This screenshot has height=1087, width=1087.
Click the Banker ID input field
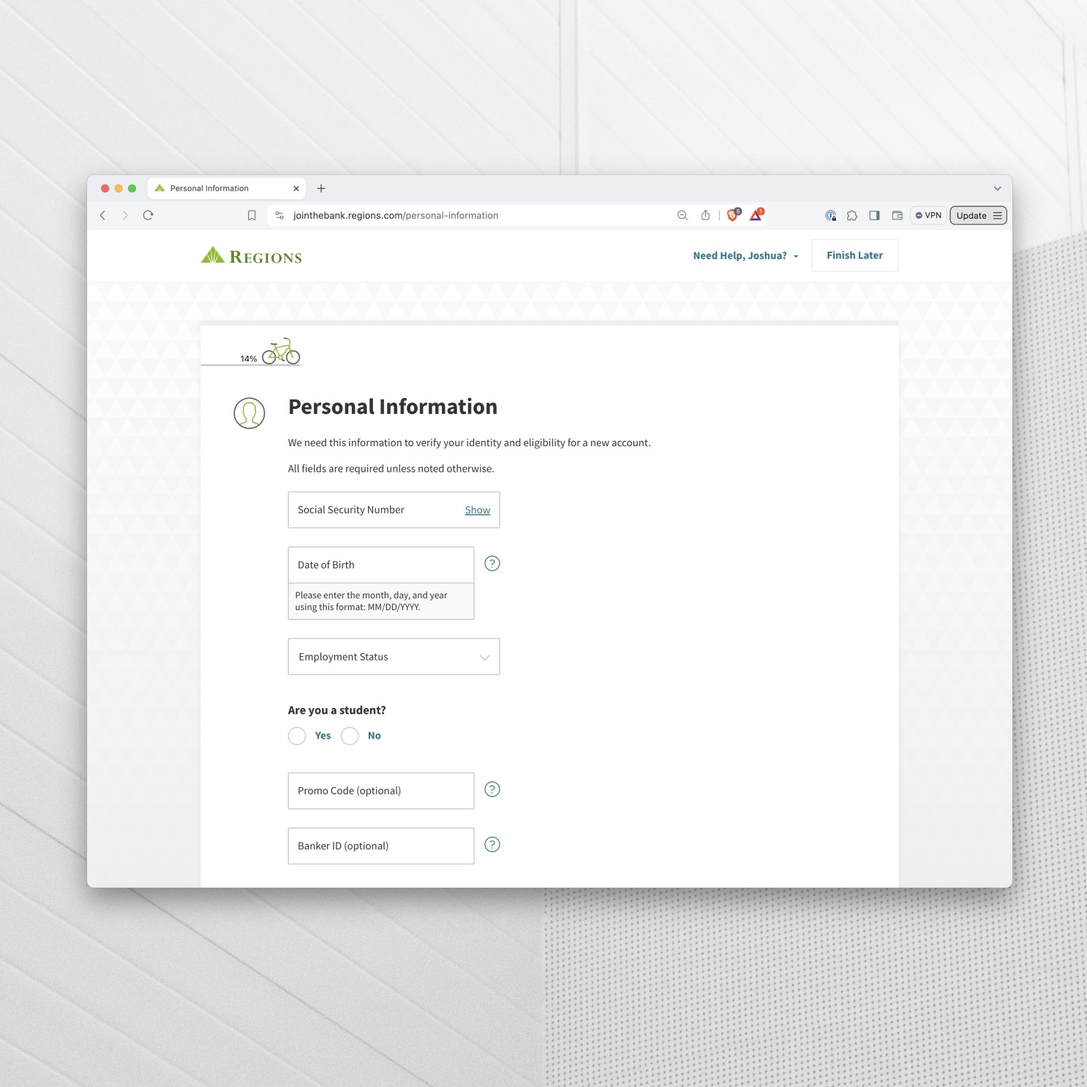(380, 846)
